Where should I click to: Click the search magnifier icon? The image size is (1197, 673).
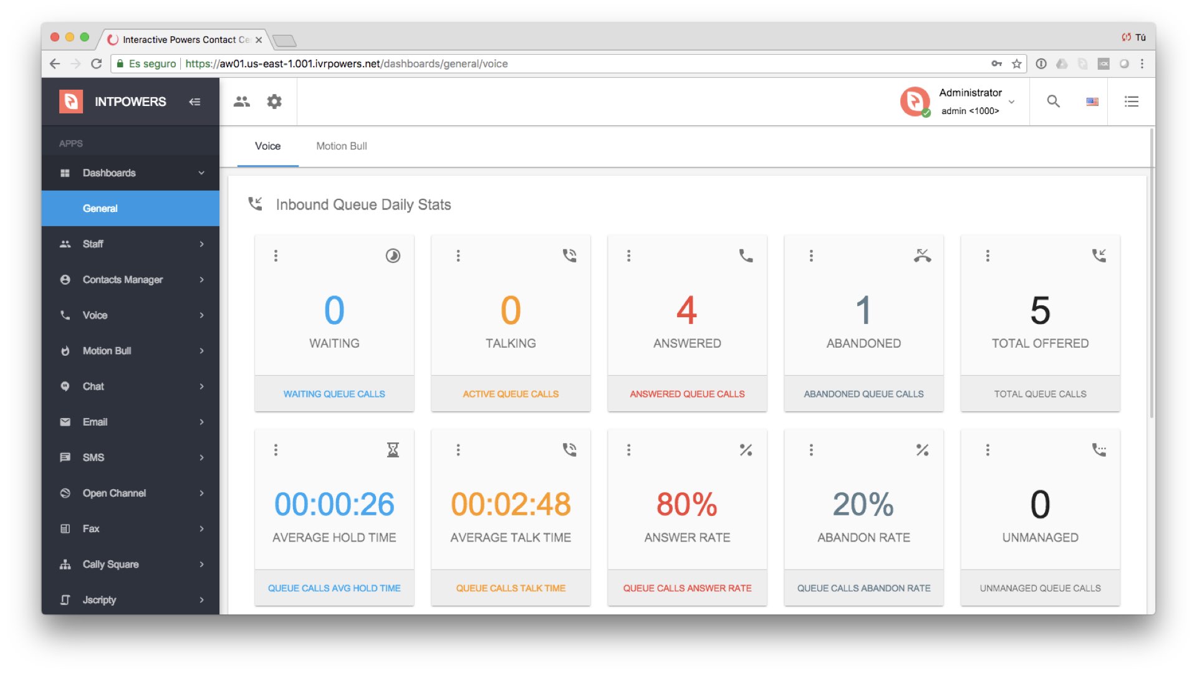[x=1053, y=102]
